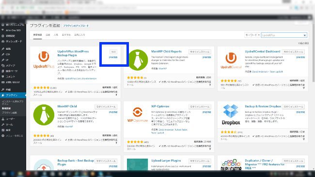Click the 有効 button on UpdraftPlus card

click(113, 52)
